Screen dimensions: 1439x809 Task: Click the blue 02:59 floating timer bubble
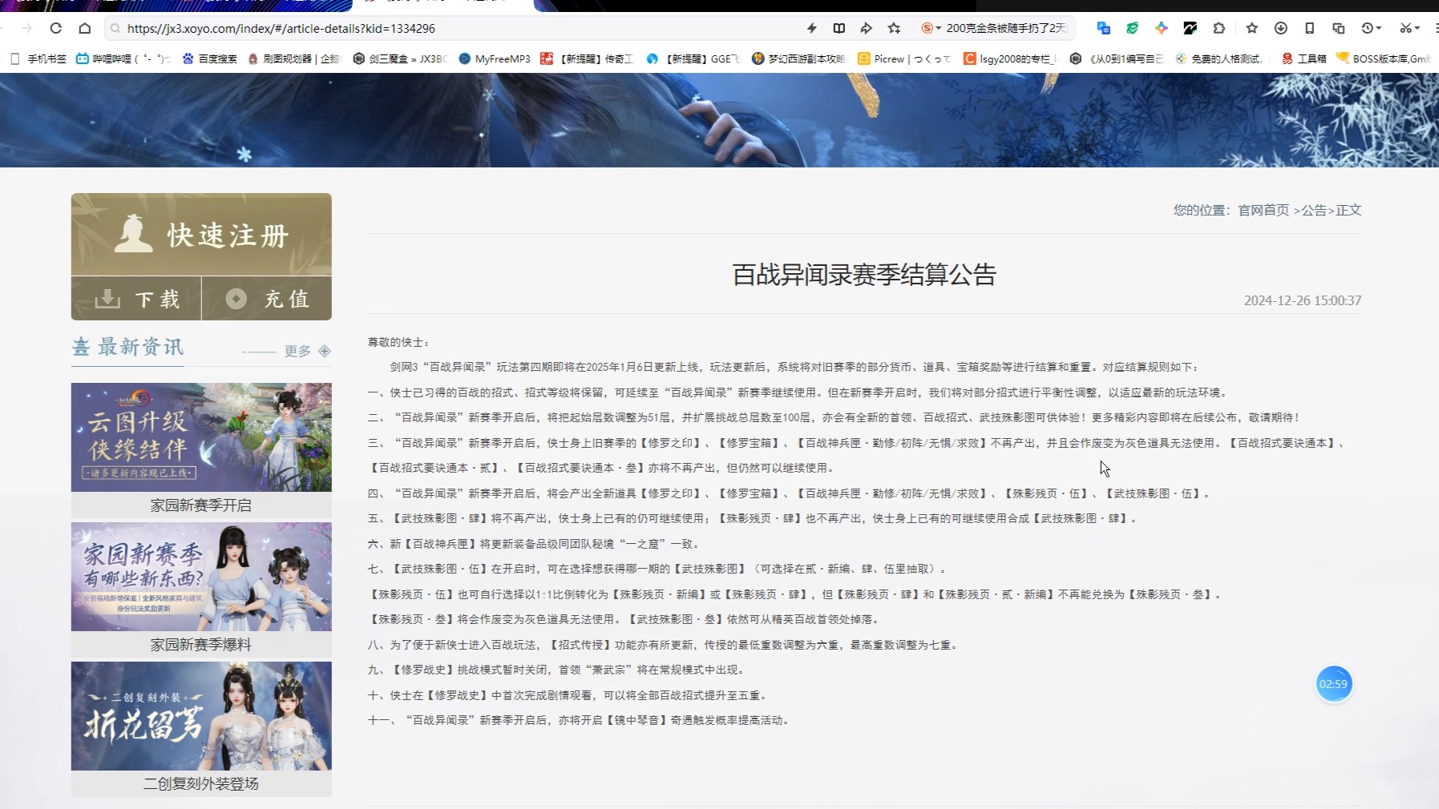click(1333, 684)
